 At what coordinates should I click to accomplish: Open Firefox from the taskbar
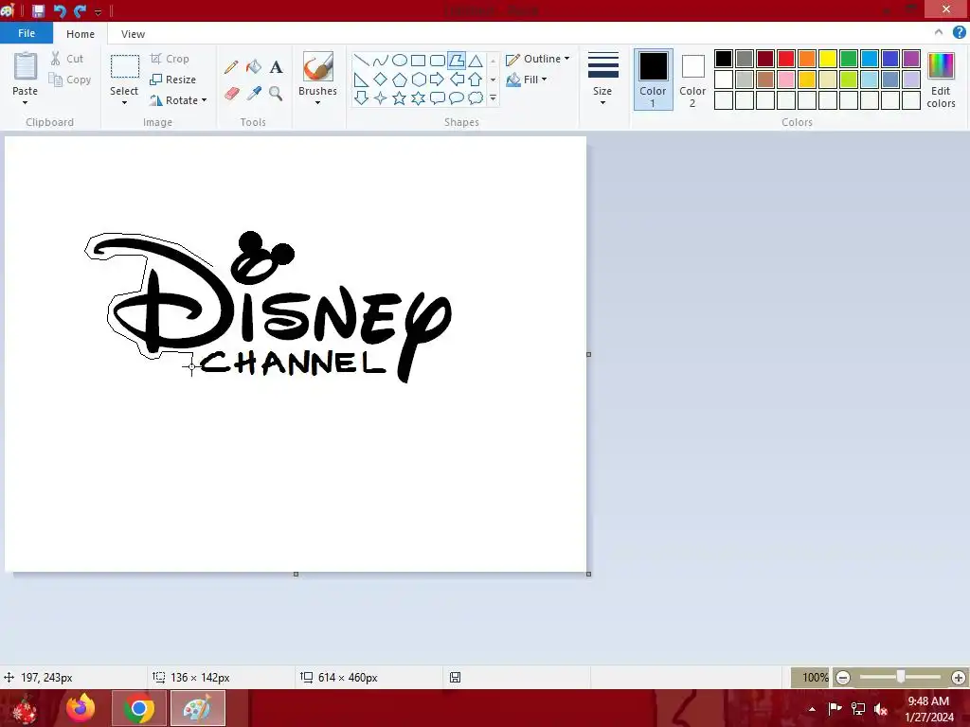[x=81, y=708]
